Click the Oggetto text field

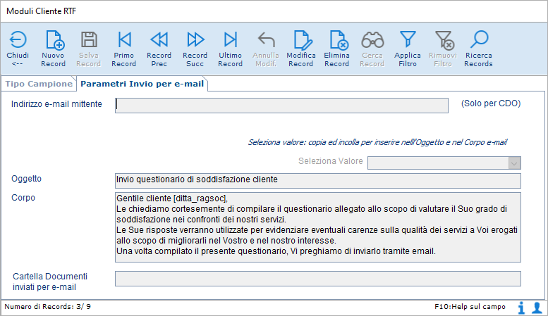coord(317,181)
